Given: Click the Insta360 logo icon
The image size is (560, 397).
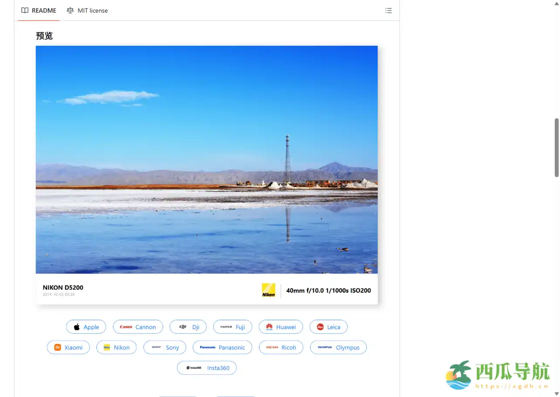Looking at the screenshot, I should tap(194, 368).
